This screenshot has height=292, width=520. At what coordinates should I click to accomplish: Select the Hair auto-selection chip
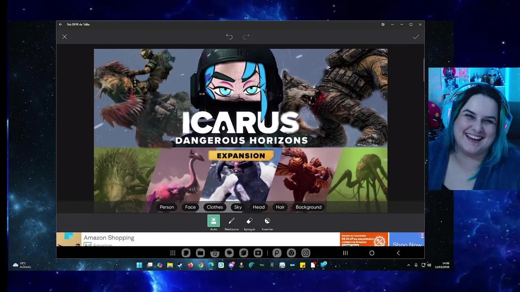pyautogui.click(x=280, y=207)
